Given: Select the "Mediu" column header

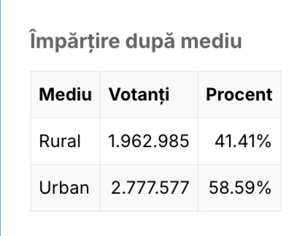Looking at the screenshot, I should 65,95.
